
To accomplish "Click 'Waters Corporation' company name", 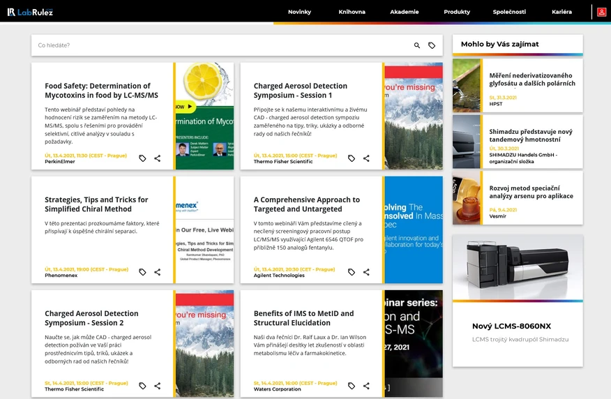I will click(277, 389).
